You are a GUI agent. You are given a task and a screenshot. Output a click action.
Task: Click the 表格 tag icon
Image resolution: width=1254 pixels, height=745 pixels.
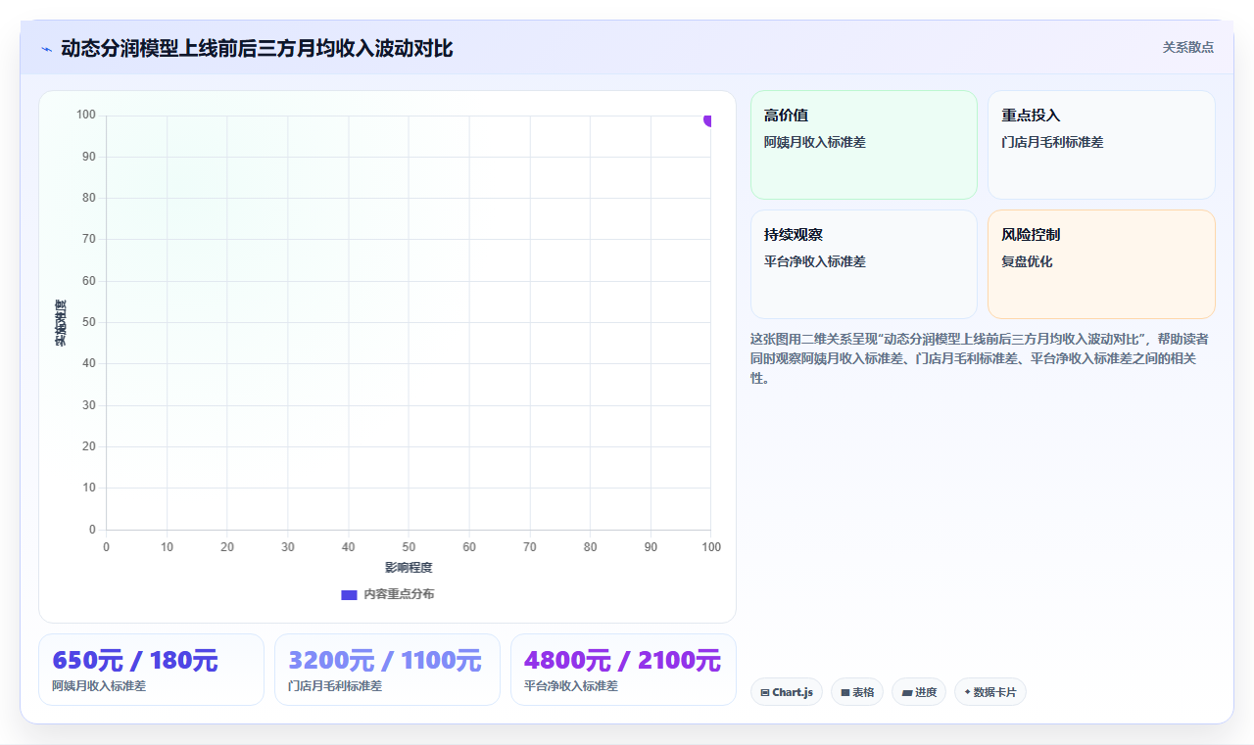845,692
